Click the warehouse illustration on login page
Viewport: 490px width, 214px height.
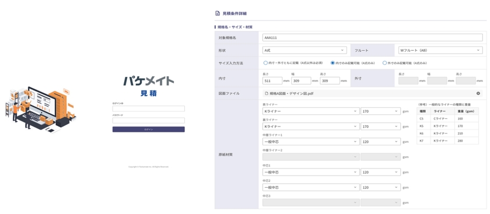pos(41,108)
